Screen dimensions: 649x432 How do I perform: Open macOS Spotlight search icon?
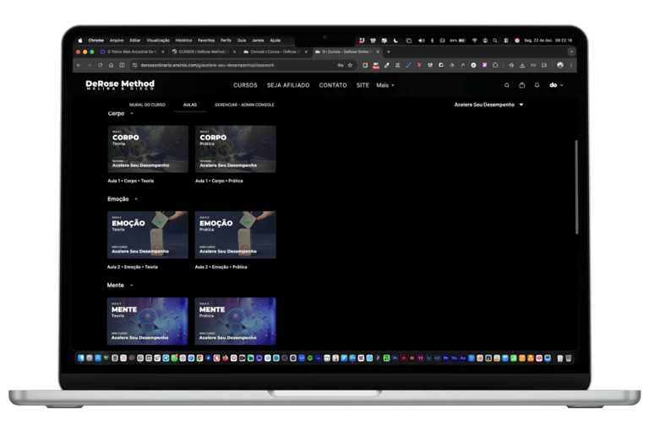pyautogui.click(x=495, y=40)
